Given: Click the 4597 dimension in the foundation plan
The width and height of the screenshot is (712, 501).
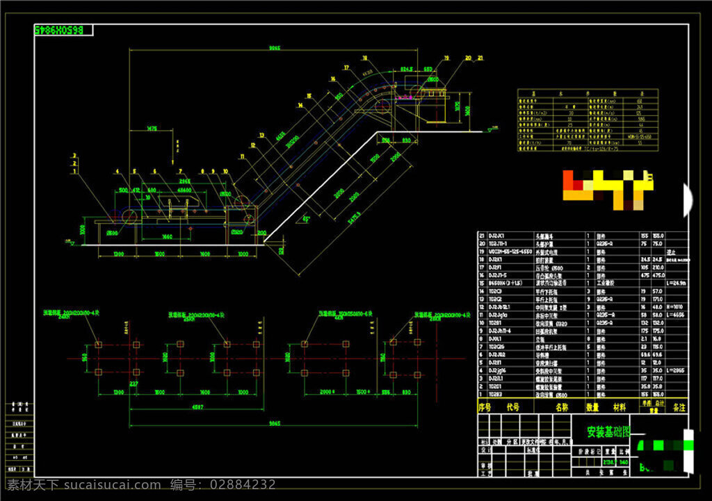Looking at the screenshot, I should (197, 407).
